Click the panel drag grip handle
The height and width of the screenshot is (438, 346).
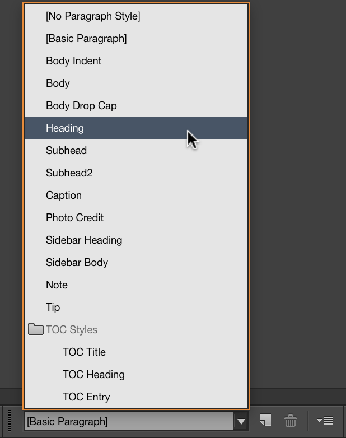[10, 421]
